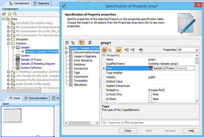Click the search magnifier icon in Containment toolbar
The image size is (204, 137).
click(x=15, y=14)
